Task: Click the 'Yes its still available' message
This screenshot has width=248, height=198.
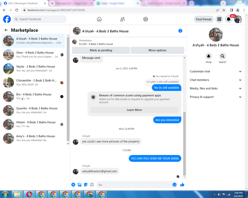Action: pos(167,88)
